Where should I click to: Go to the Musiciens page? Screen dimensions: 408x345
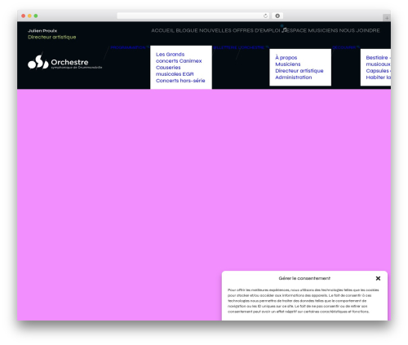coord(288,64)
